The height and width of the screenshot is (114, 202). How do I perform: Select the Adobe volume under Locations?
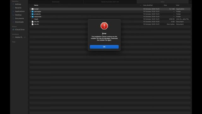coord(19,37)
